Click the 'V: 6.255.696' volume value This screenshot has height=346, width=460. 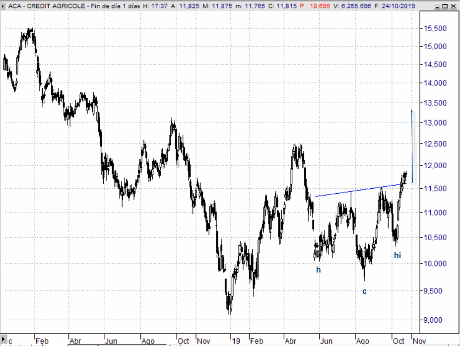pos(352,6)
